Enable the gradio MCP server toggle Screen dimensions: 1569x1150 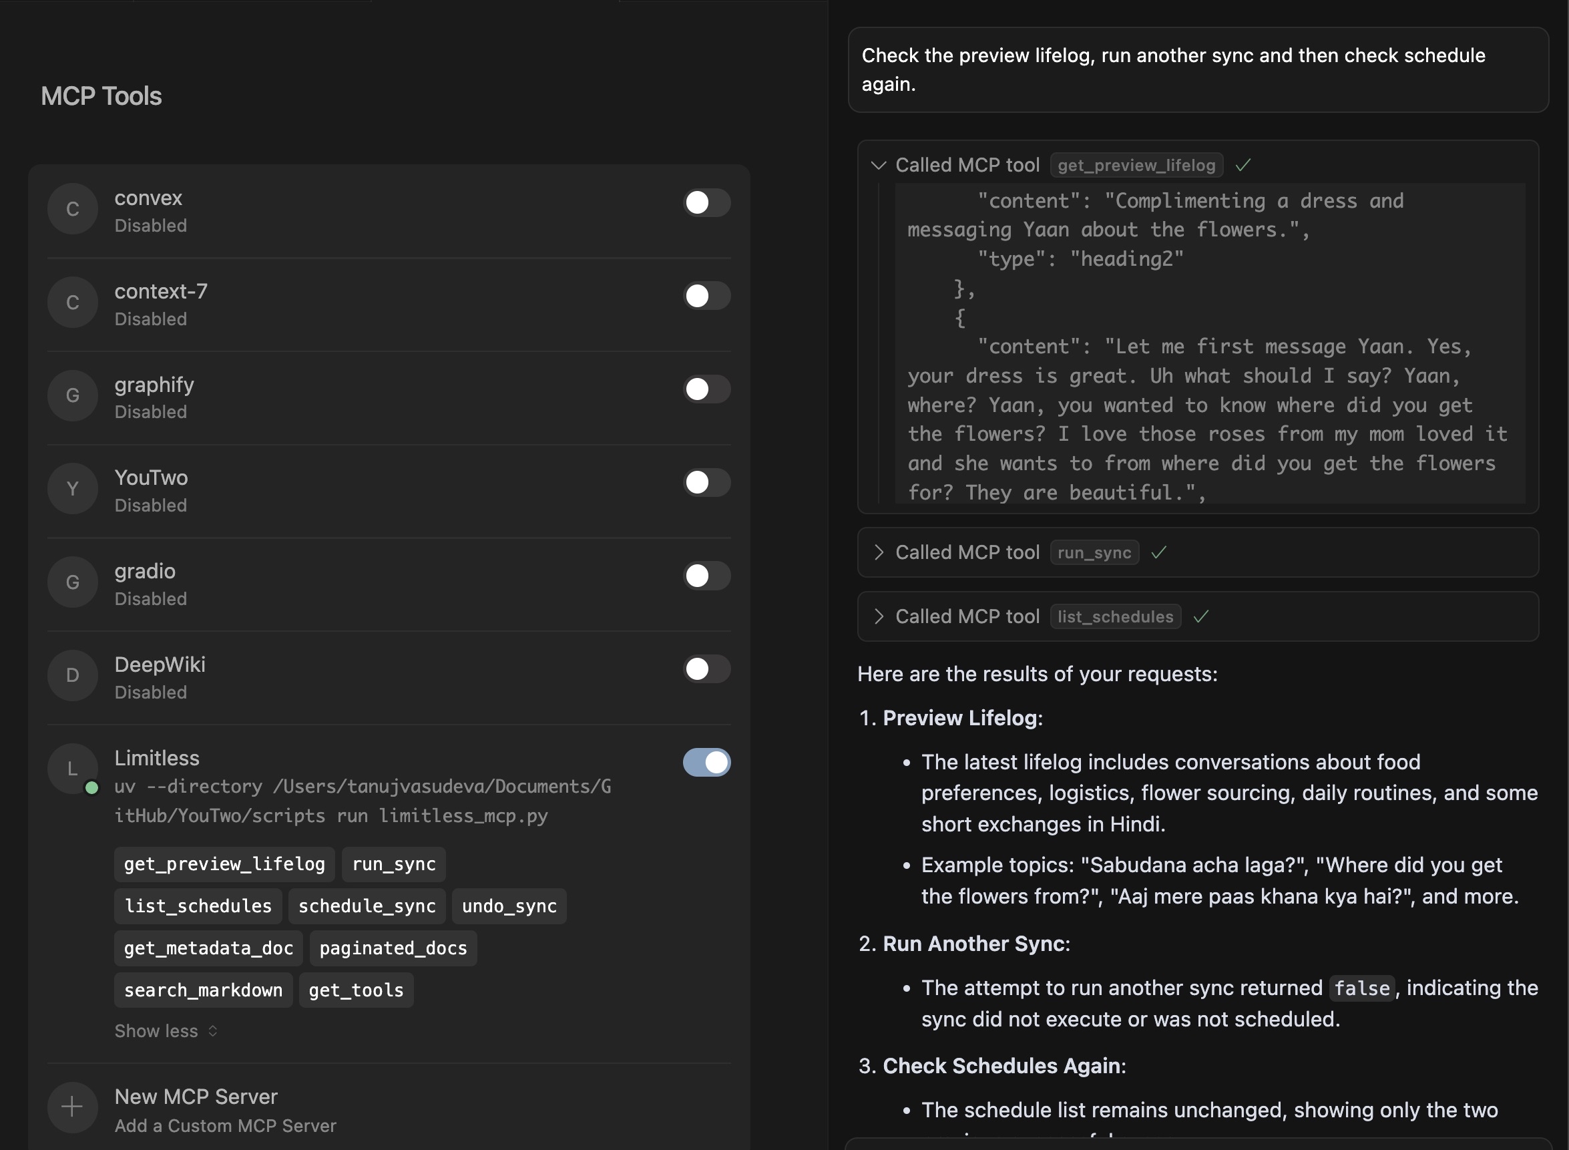707,576
